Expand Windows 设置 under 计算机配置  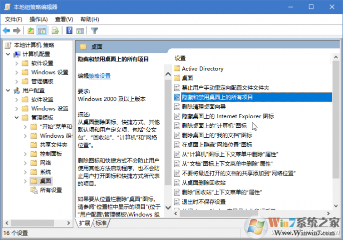coord(17,72)
